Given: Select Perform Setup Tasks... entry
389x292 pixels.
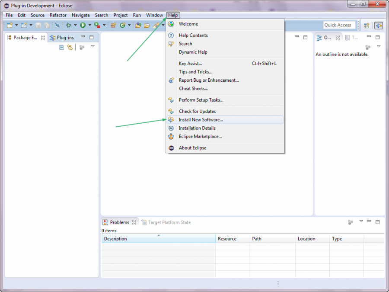Looking at the screenshot, I should (225, 100).
